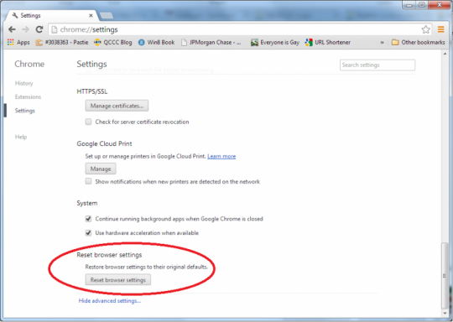Go back with the browser back arrow
This screenshot has height=322, width=453.
(x=12, y=29)
